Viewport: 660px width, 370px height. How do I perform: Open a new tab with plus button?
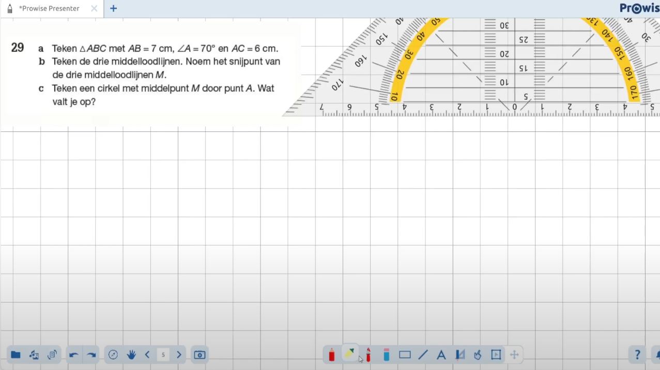114,8
